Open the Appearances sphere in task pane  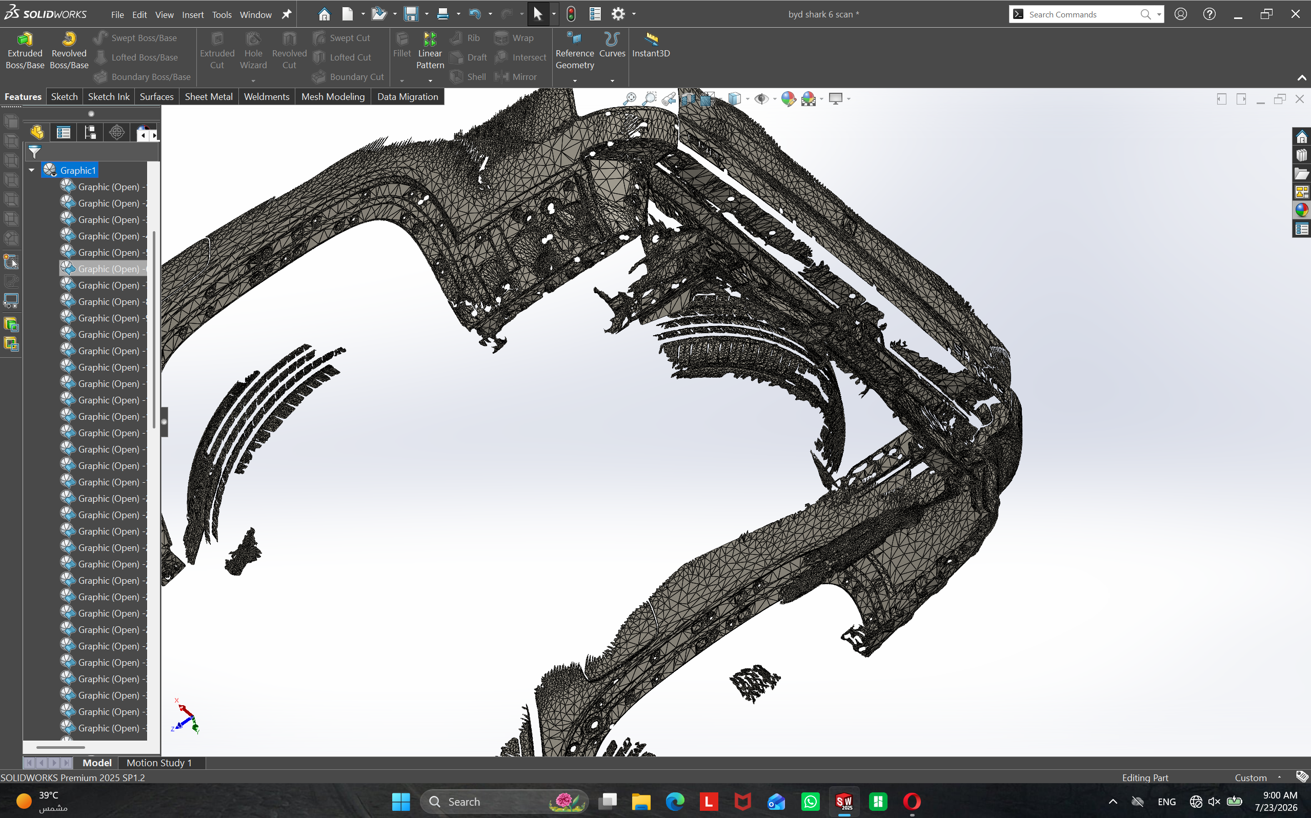tap(1301, 210)
